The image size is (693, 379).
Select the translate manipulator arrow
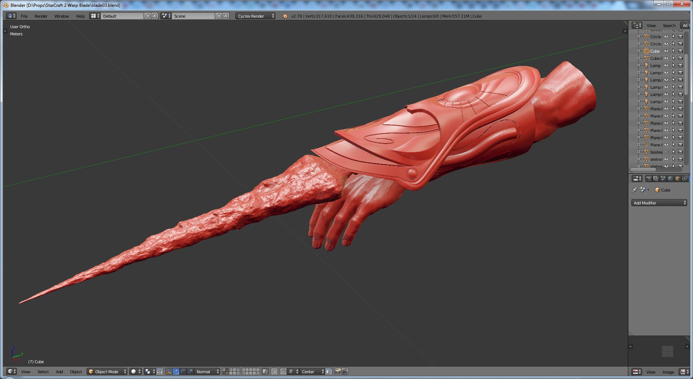pos(176,371)
